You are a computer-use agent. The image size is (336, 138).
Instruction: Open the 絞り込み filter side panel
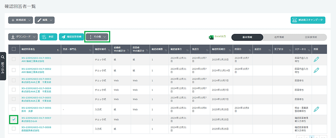click(x=3, y=66)
